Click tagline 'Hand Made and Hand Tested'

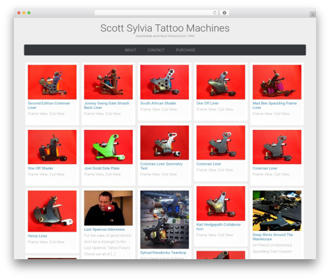coord(165,36)
